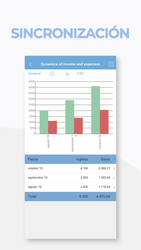This screenshot has height=250, width=141.
Task: Tap the 2.000 income value
Action: [x=84, y=187]
